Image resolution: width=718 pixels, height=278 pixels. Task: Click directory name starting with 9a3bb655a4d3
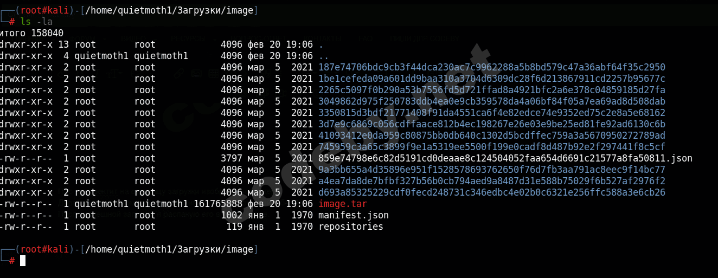tap(491, 170)
